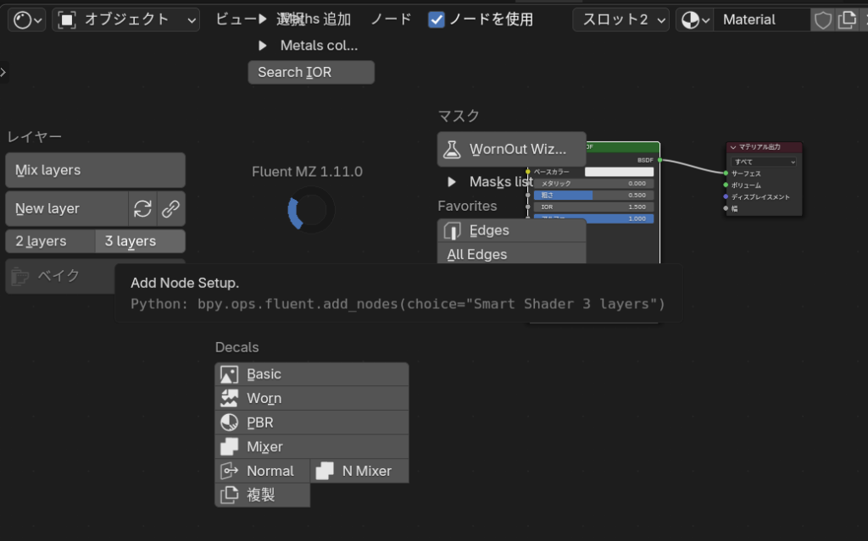
Task: Click the link icon beside New layer
Action: pyautogui.click(x=170, y=209)
